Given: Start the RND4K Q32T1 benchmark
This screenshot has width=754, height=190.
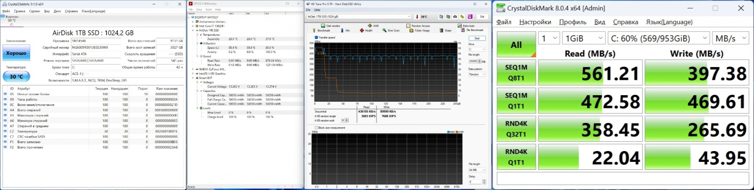Looking at the screenshot, I should [516, 129].
